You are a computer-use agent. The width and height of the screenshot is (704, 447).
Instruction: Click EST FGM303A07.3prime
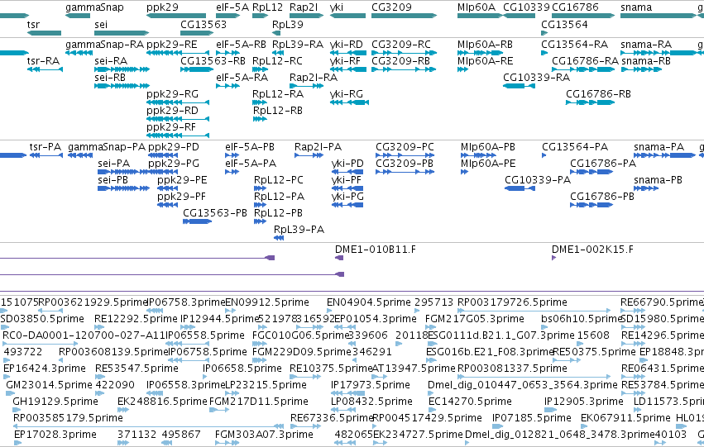point(264,435)
